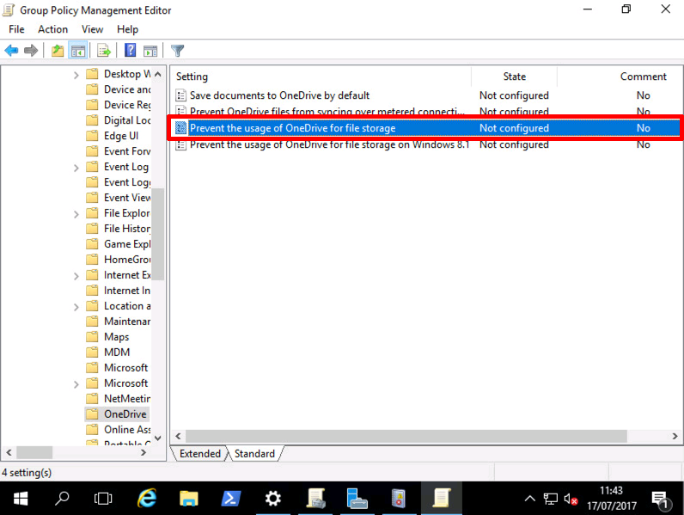Image resolution: width=684 pixels, height=515 pixels.
Task: Click the Back arrow toolbar icon
Action: click(x=11, y=51)
